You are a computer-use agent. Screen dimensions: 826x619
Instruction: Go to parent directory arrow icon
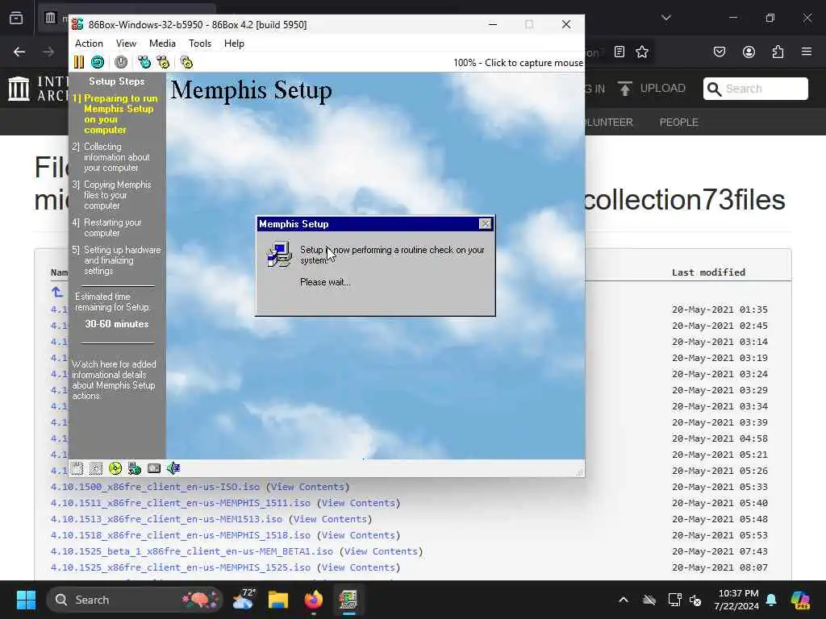tap(57, 292)
